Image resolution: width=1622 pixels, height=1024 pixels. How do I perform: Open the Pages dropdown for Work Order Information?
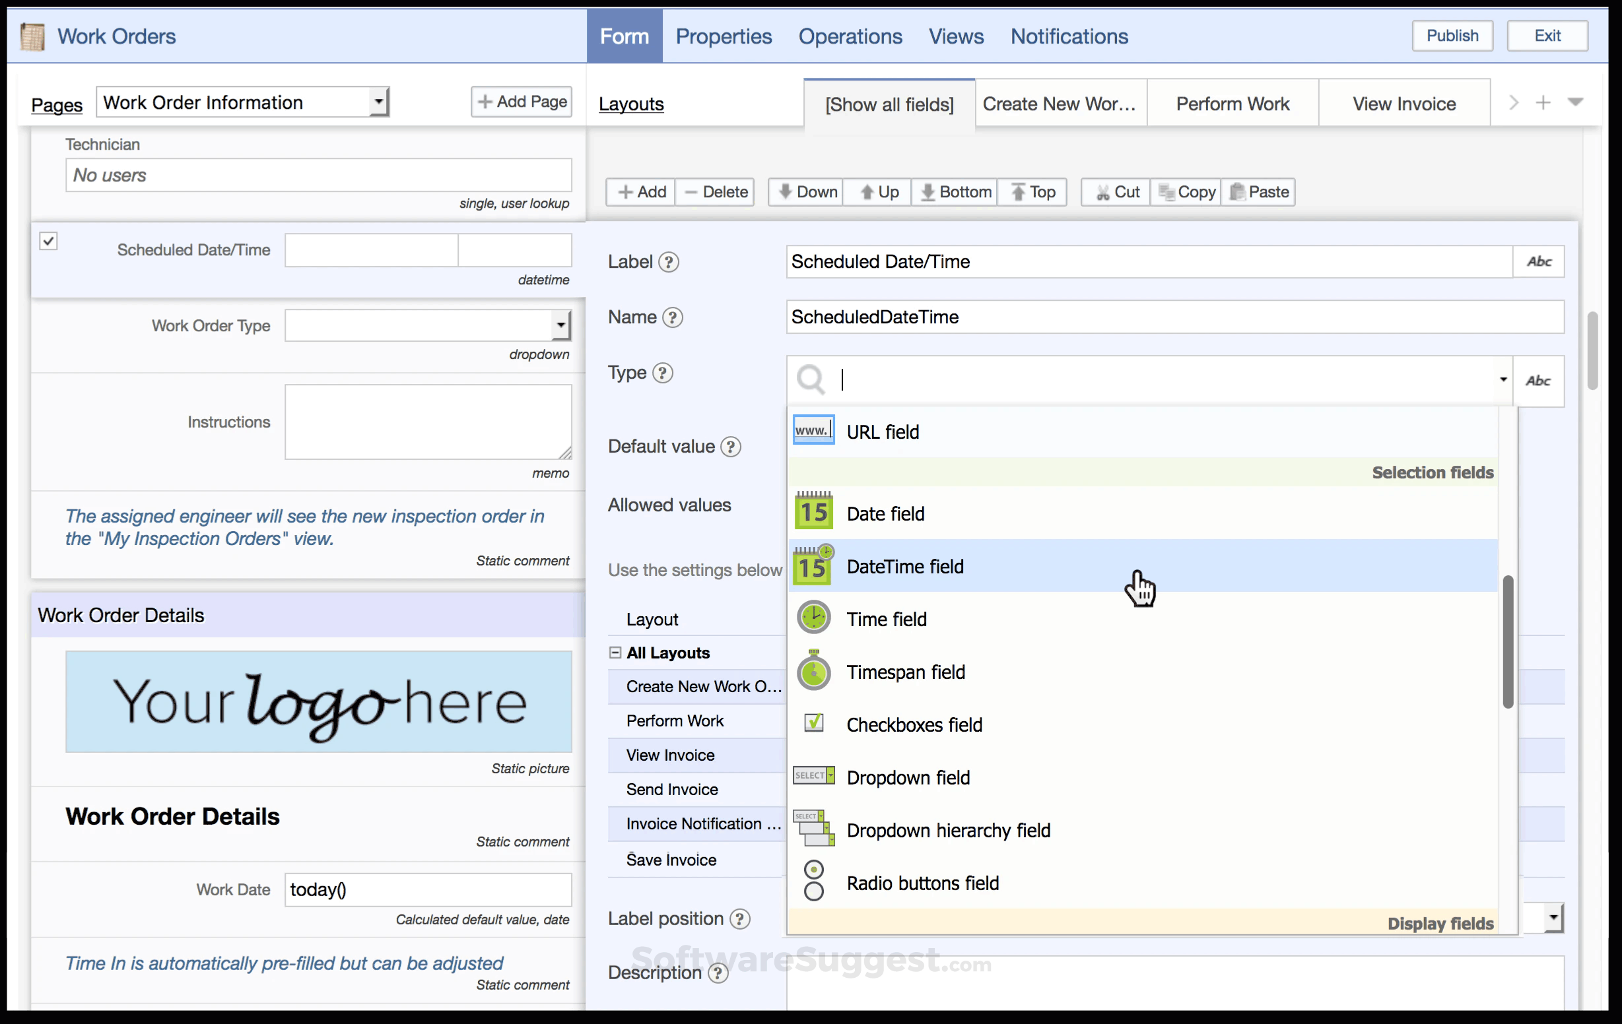click(x=378, y=102)
